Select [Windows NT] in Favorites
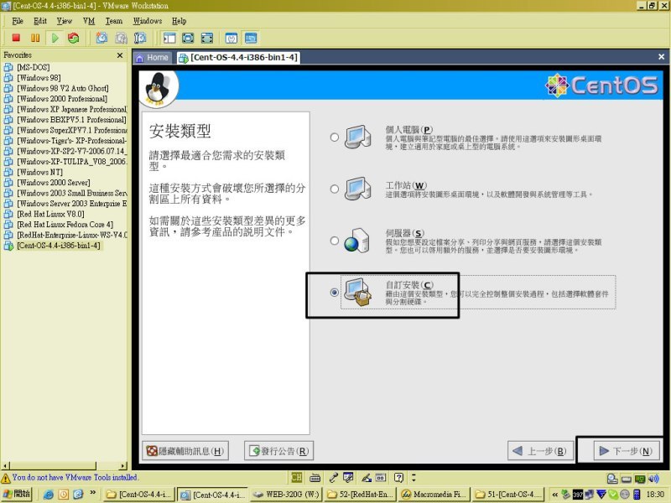 coord(39,173)
